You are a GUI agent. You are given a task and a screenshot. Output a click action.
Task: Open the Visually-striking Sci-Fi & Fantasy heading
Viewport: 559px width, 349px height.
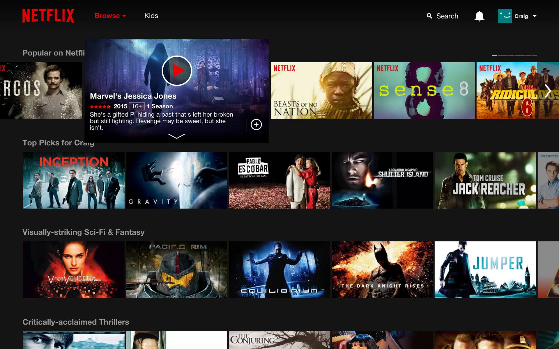pos(84,232)
